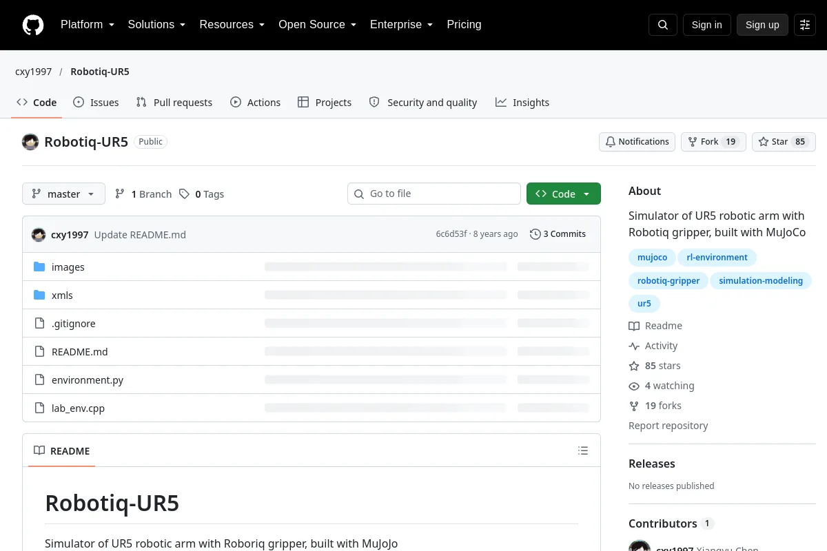
Task: Open Readme link in About
Action: 655,326
